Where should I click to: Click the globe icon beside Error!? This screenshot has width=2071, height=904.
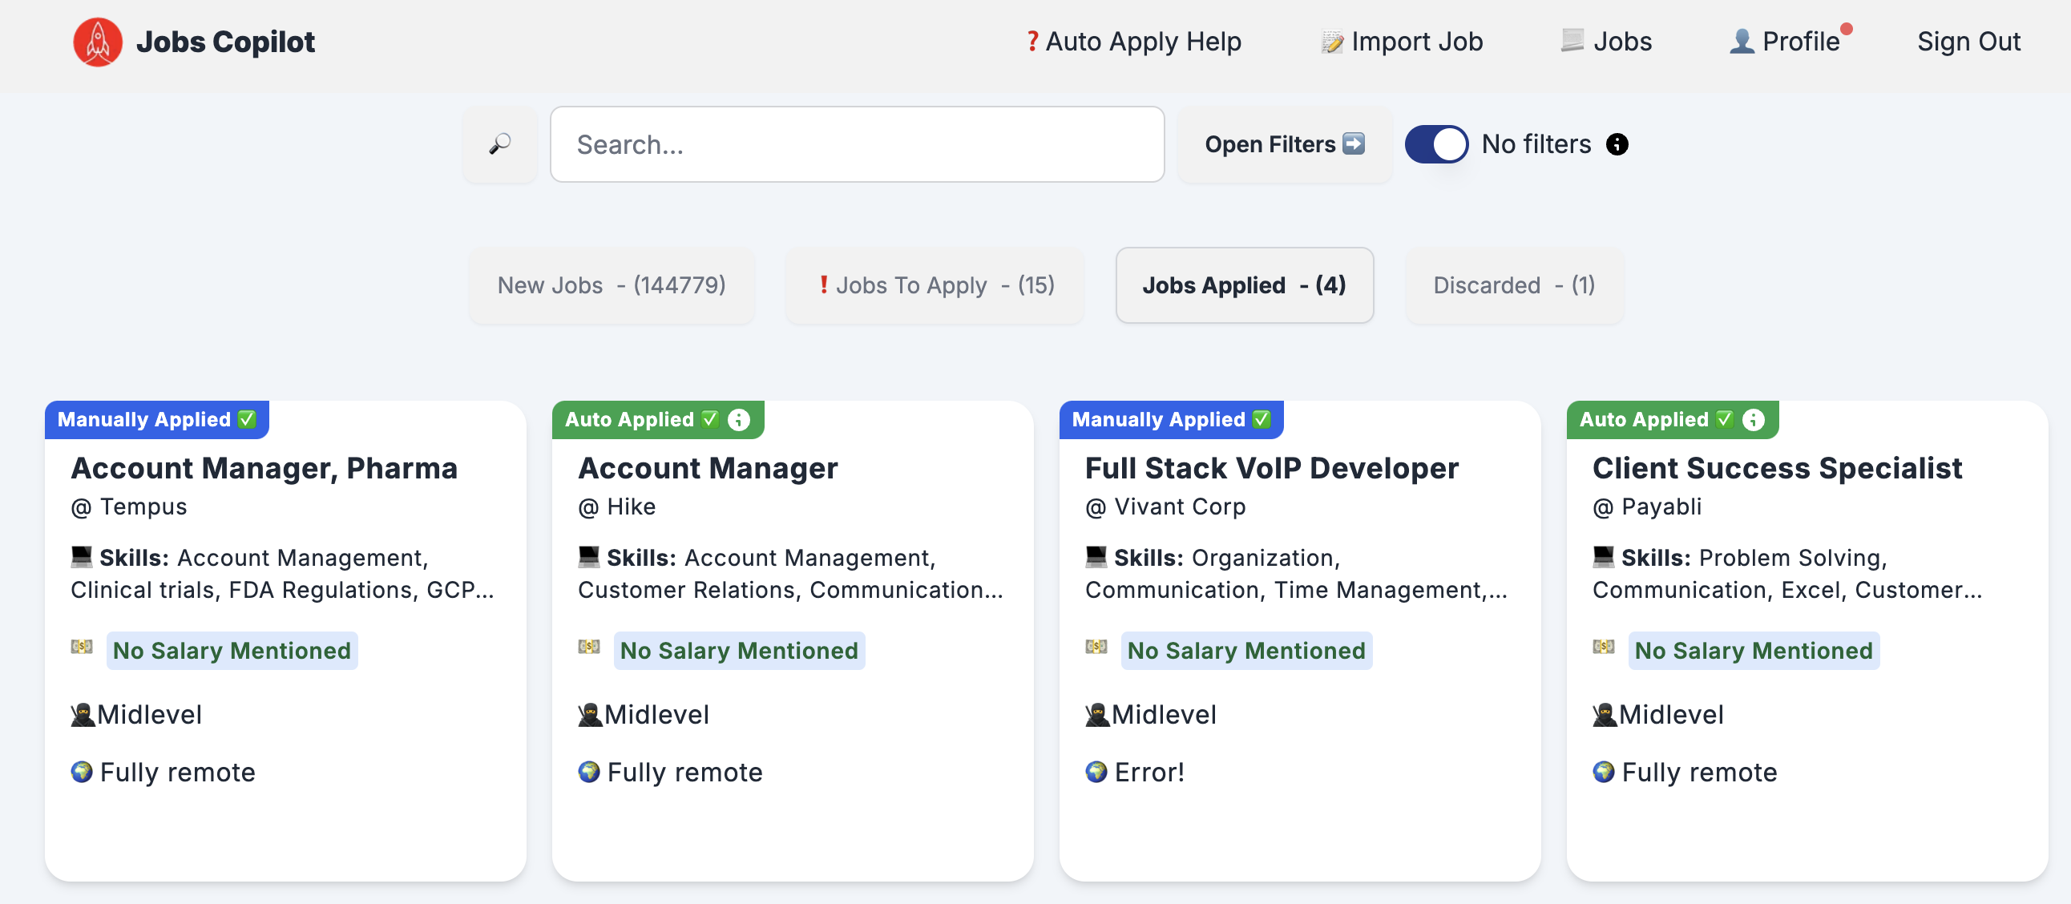pos(1096,773)
